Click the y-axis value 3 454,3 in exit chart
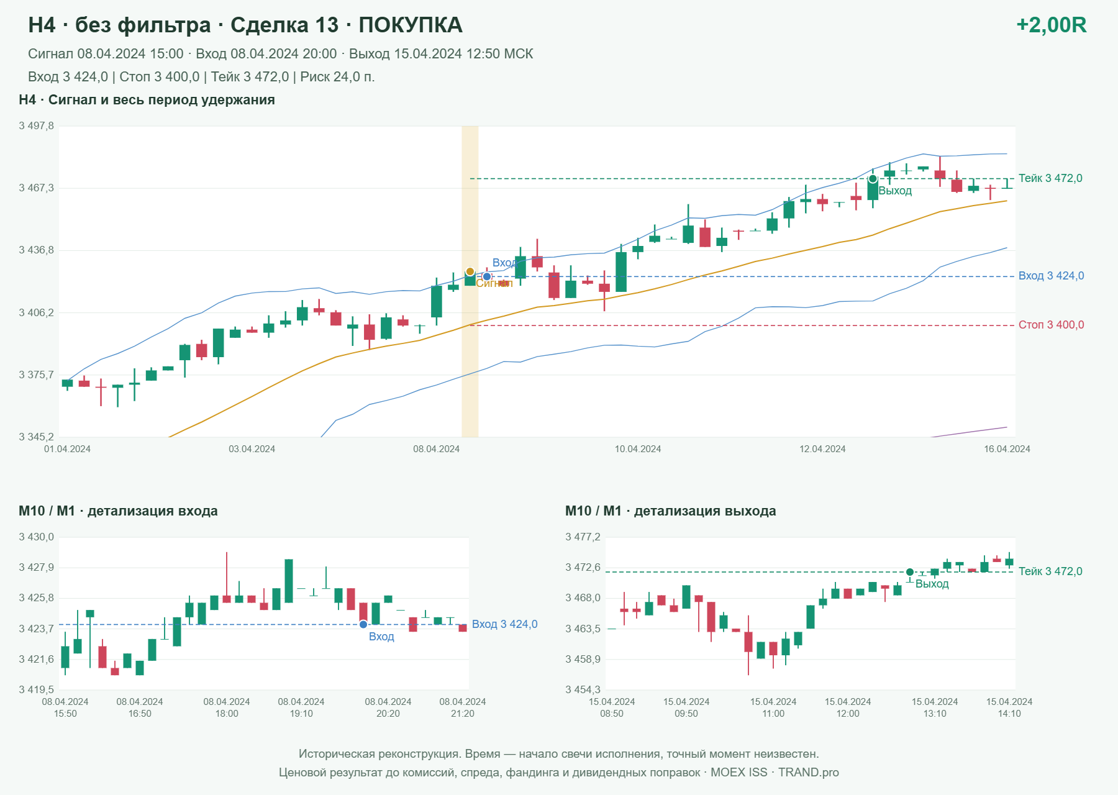This screenshot has width=1118, height=795. point(583,689)
